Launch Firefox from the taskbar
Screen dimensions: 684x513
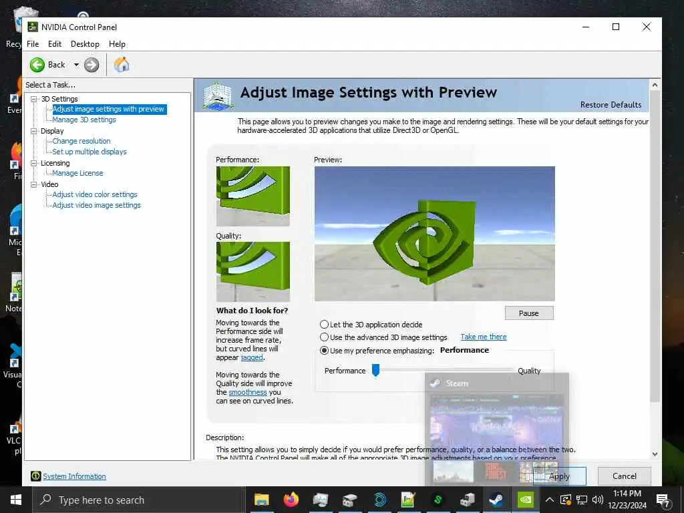(291, 500)
